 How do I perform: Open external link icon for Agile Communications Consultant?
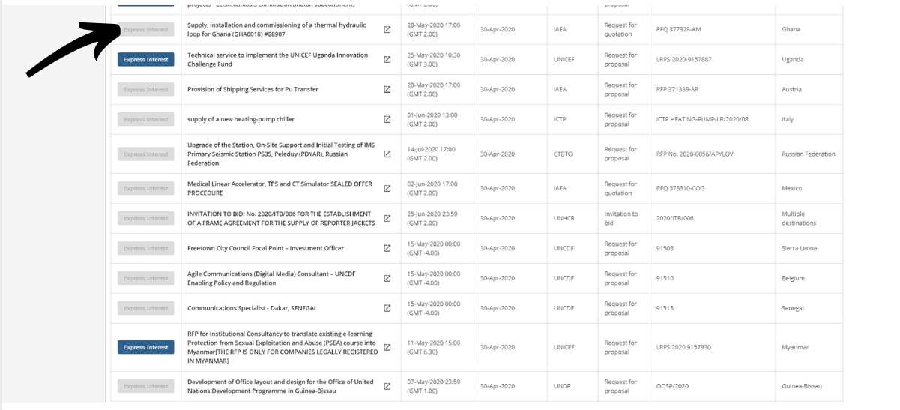click(387, 279)
